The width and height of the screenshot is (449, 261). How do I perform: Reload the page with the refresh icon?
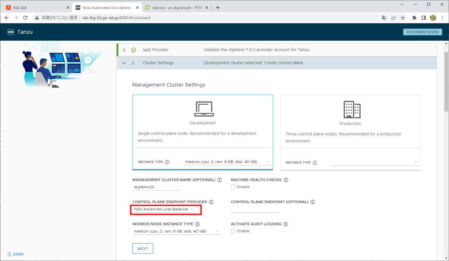(25, 18)
